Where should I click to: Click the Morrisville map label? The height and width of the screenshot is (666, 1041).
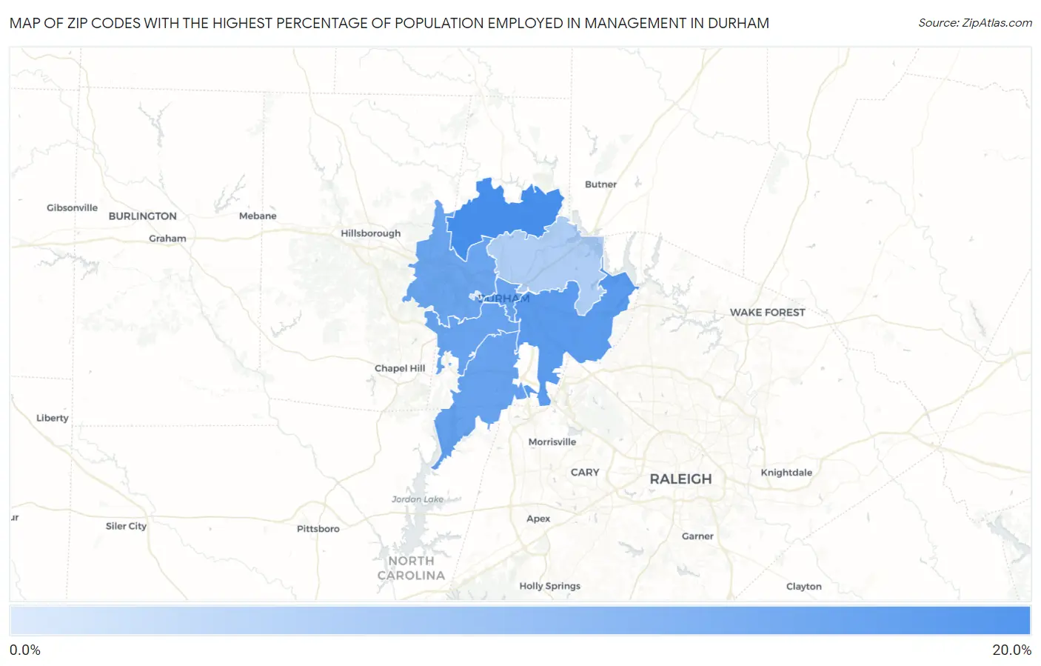pos(552,442)
